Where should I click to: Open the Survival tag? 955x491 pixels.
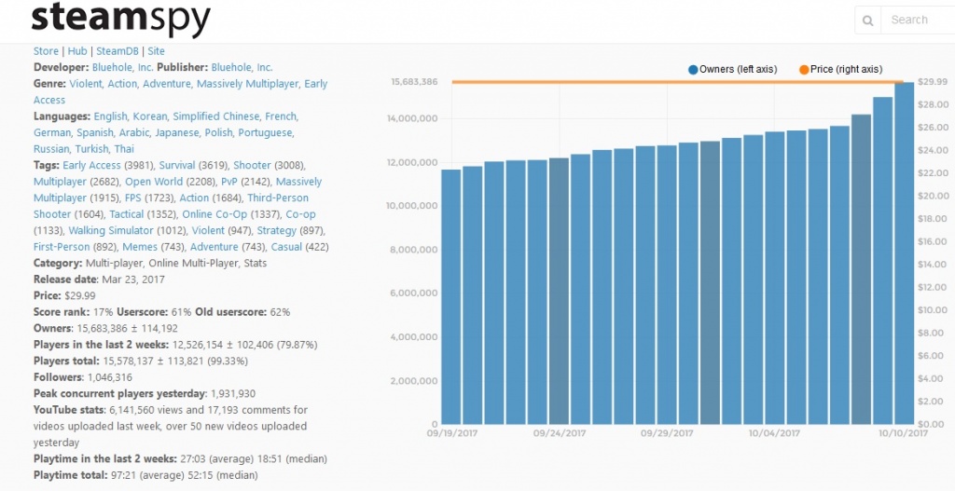pyautogui.click(x=177, y=165)
